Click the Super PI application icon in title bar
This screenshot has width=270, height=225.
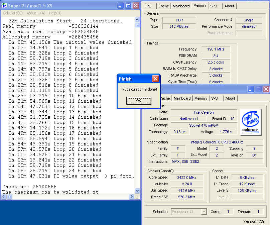click(x=4, y=5)
